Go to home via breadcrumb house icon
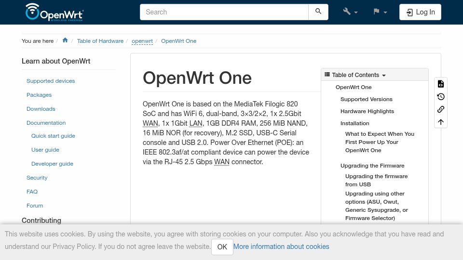The image size is (463, 260). 65,40
